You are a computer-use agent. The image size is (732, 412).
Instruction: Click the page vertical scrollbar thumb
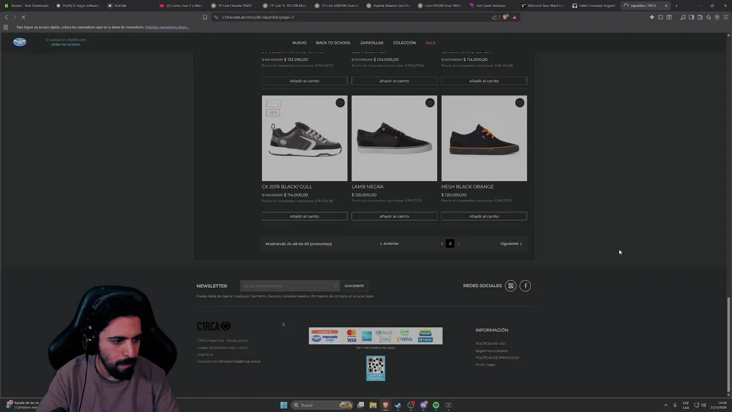click(x=729, y=343)
